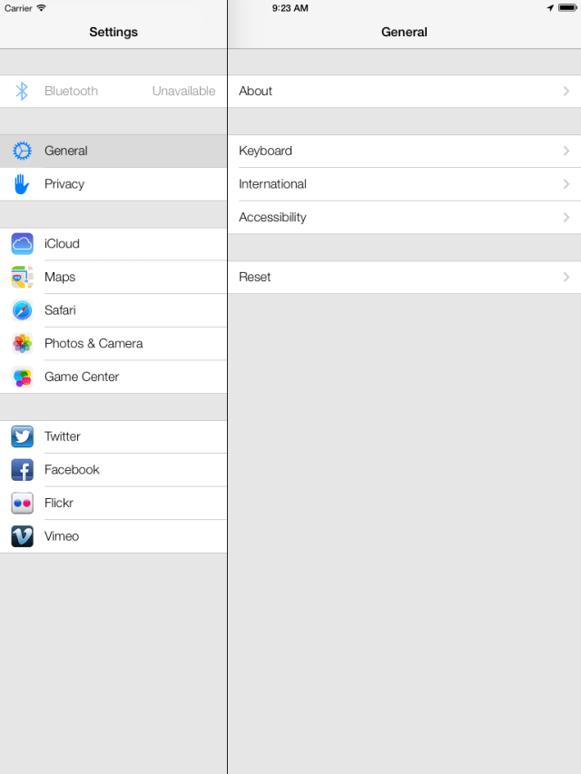Tap the Safari compass icon

22,310
